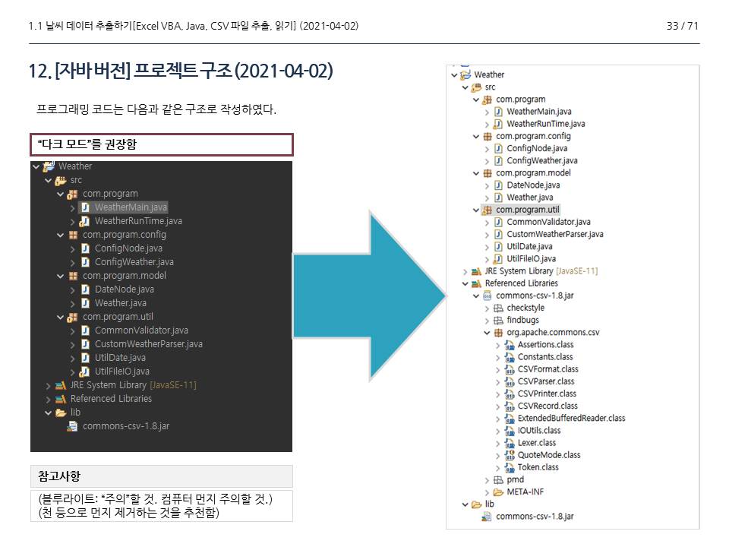Collapse the Weather project in dark tree

pos(36,166)
